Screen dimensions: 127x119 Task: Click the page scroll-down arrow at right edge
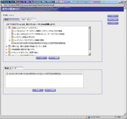coord(125,114)
